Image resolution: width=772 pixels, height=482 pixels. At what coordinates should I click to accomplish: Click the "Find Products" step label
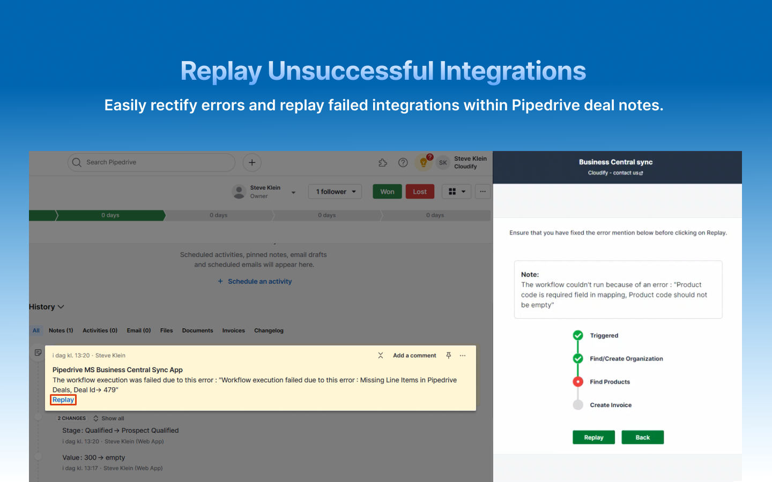(x=610, y=382)
